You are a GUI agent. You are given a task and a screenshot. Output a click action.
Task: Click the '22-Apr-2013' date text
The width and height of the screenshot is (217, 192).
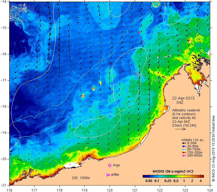click(x=183, y=98)
